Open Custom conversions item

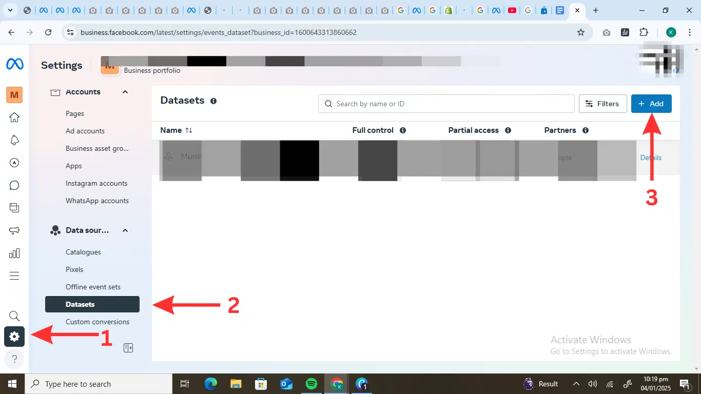pos(98,322)
